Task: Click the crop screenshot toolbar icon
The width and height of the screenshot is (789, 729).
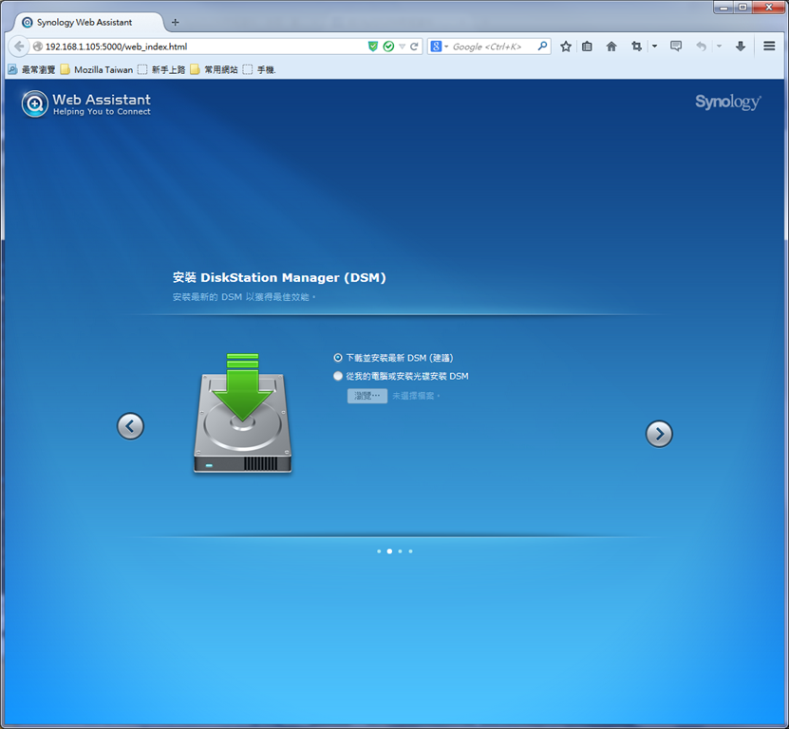Action: [637, 47]
